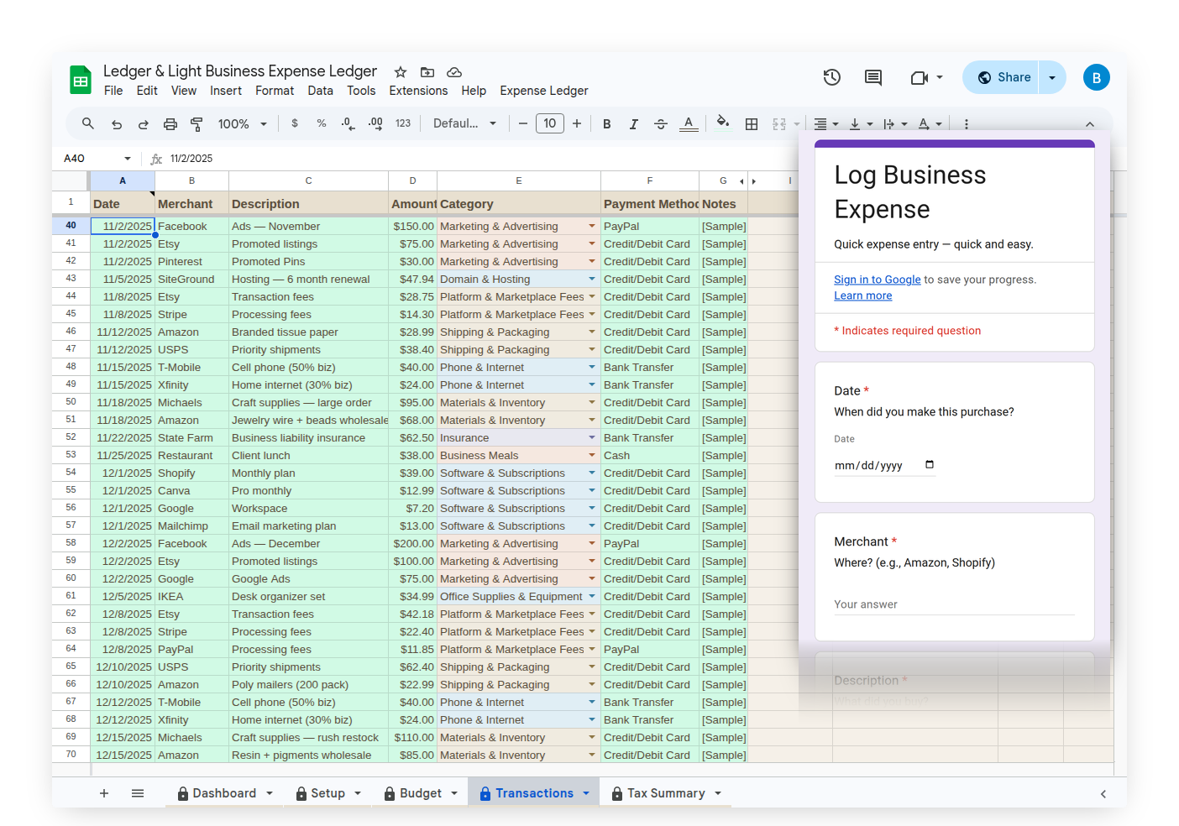Open text wrapping options
The image size is (1179, 826).
pos(895,124)
